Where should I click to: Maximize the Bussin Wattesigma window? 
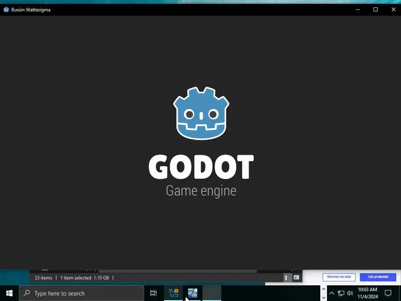376,10
